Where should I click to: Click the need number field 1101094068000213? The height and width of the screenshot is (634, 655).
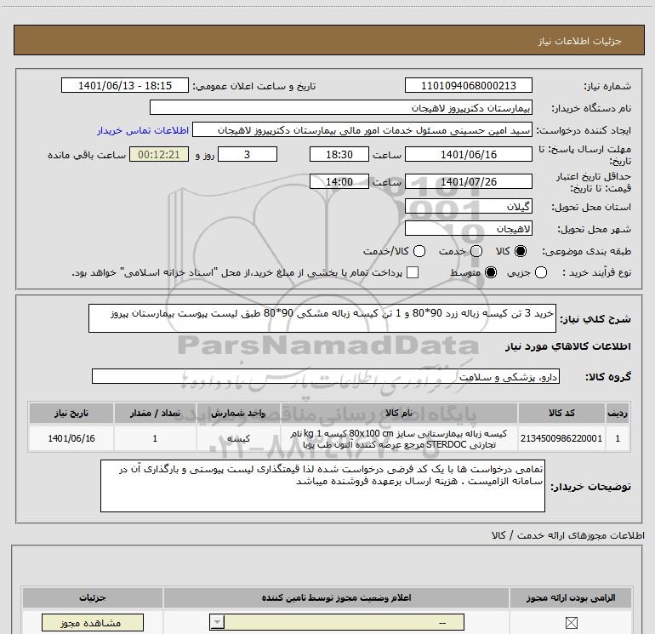pyautogui.click(x=469, y=86)
